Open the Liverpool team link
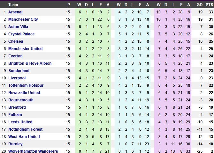 17,78
